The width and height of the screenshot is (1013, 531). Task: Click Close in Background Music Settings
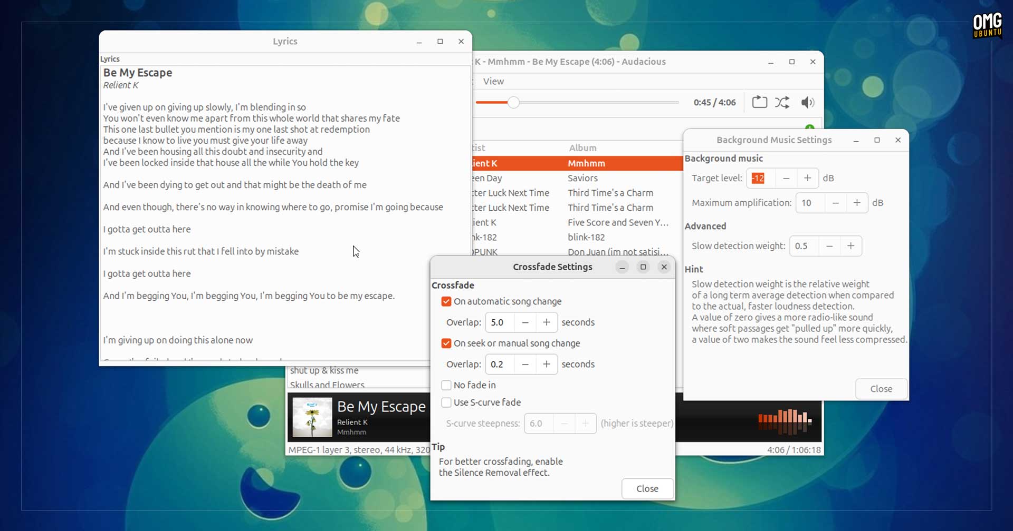coord(881,389)
